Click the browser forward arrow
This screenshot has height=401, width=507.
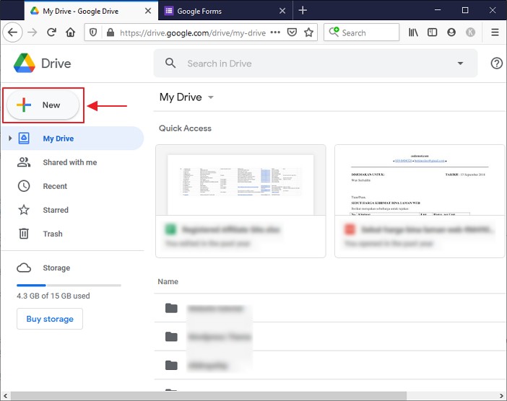(32, 32)
